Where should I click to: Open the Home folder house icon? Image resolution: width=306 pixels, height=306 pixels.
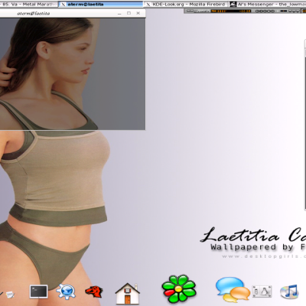pyautogui.click(x=127, y=293)
